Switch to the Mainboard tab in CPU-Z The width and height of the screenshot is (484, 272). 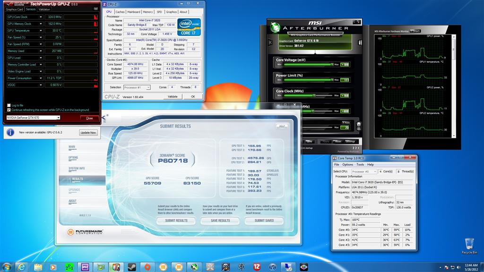point(134,12)
